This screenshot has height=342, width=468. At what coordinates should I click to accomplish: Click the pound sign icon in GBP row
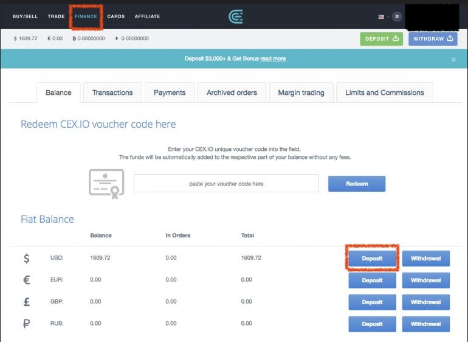point(27,302)
